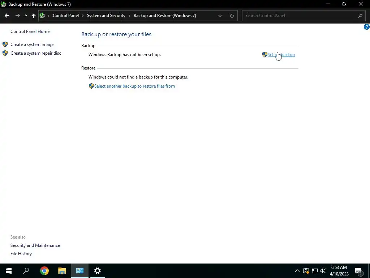This screenshot has width=370, height=278.
Task: Launch Google Chrome from taskbar
Action: click(x=44, y=271)
